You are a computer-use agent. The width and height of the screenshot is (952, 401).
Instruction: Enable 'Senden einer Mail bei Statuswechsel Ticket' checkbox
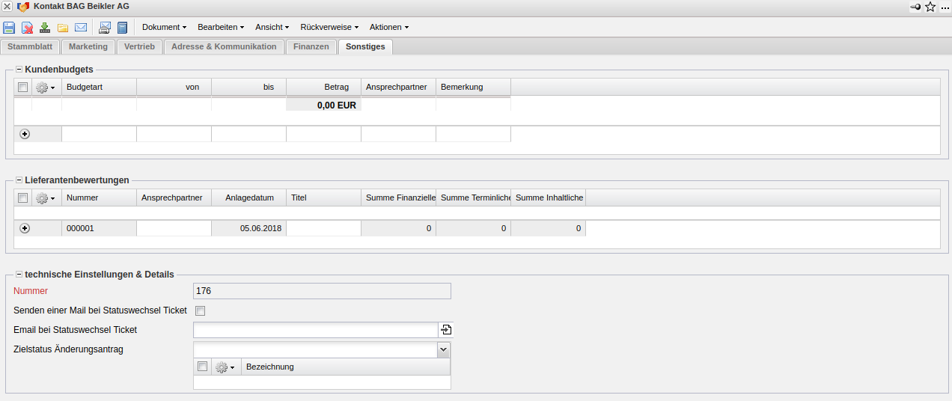pos(200,310)
